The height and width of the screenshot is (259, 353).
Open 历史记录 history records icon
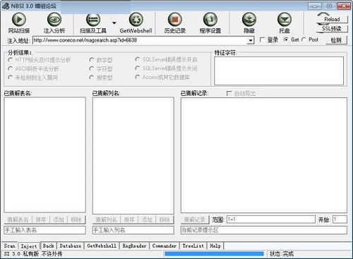[175, 20]
